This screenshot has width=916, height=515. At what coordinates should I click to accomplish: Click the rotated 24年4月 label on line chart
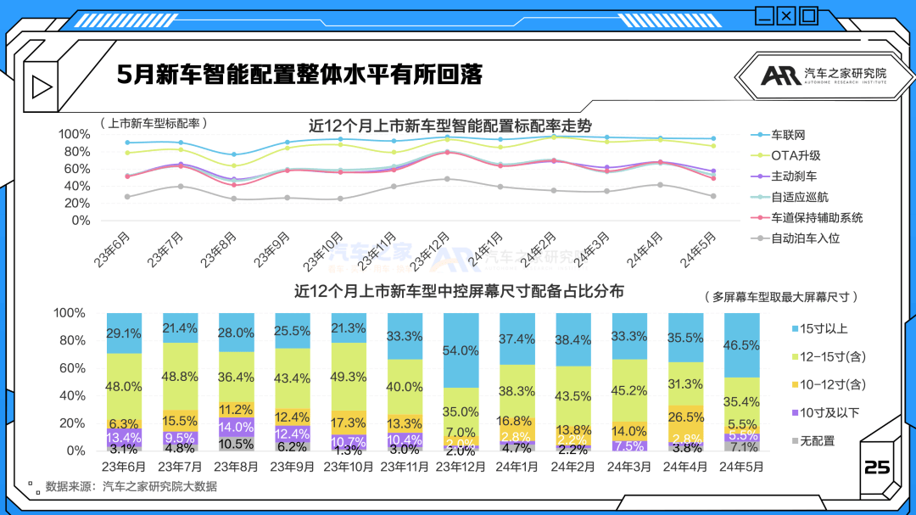tap(645, 250)
